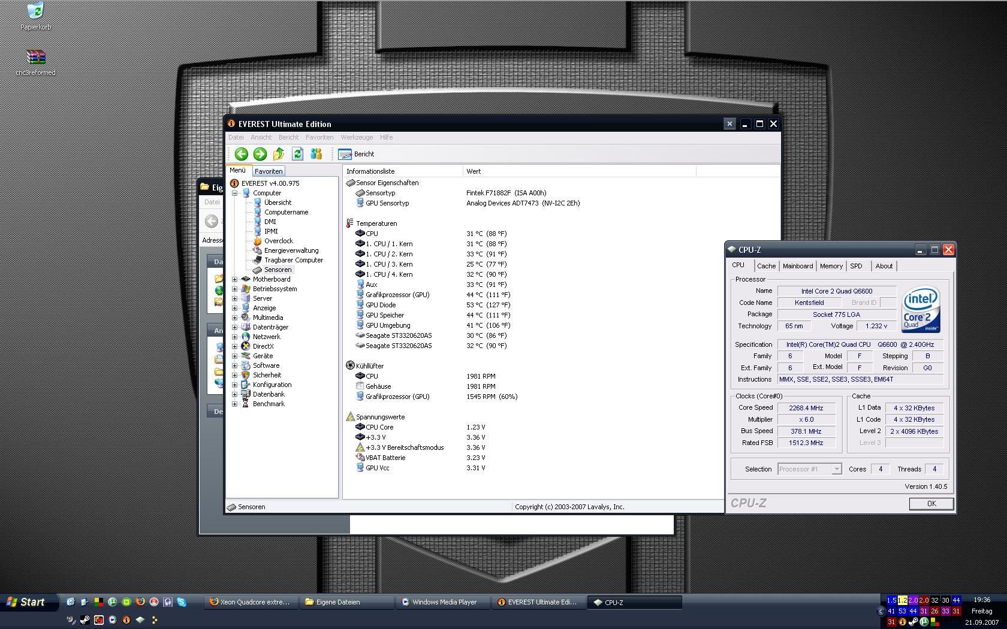Expand the Netzwerk tree node
1007x629 pixels.
click(x=235, y=337)
